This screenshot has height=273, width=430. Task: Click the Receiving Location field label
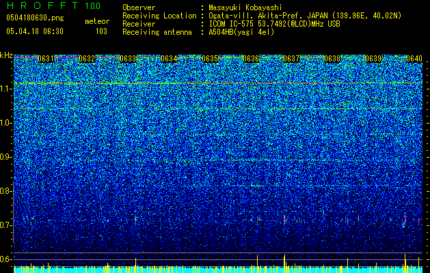159,16
